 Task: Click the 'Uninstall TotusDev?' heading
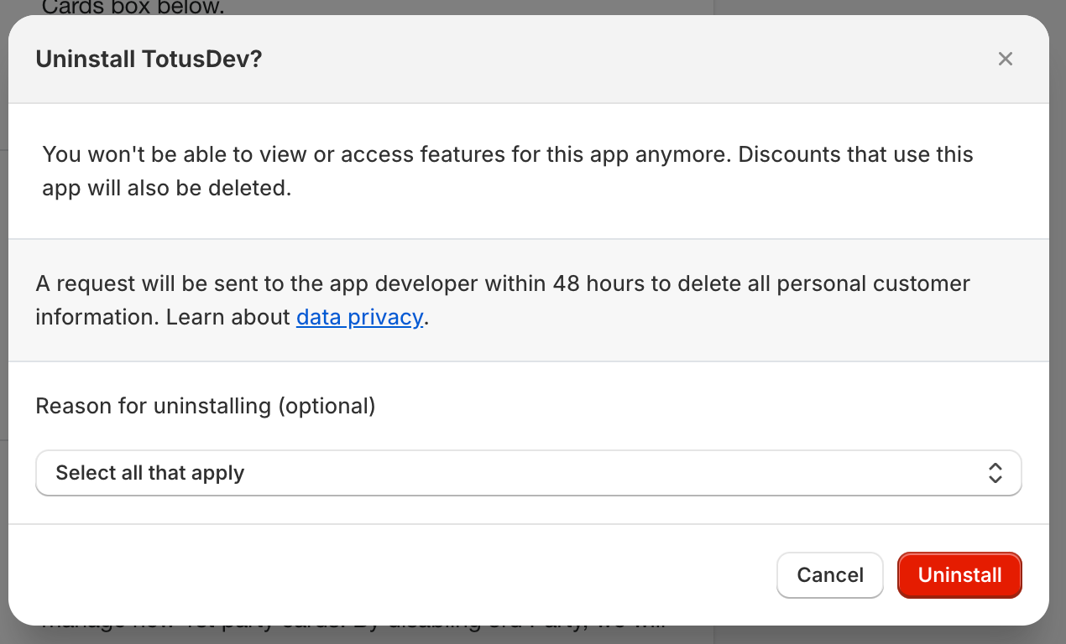149,60
